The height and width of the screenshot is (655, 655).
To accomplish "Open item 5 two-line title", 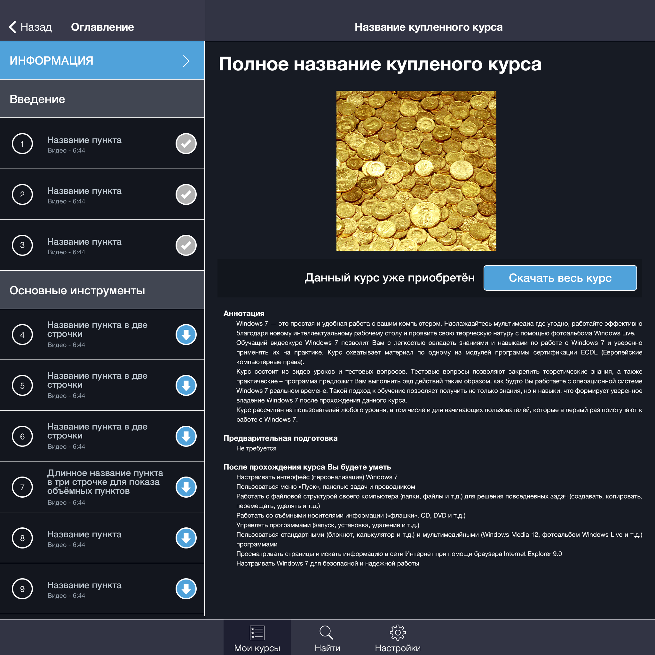I will [97, 380].
